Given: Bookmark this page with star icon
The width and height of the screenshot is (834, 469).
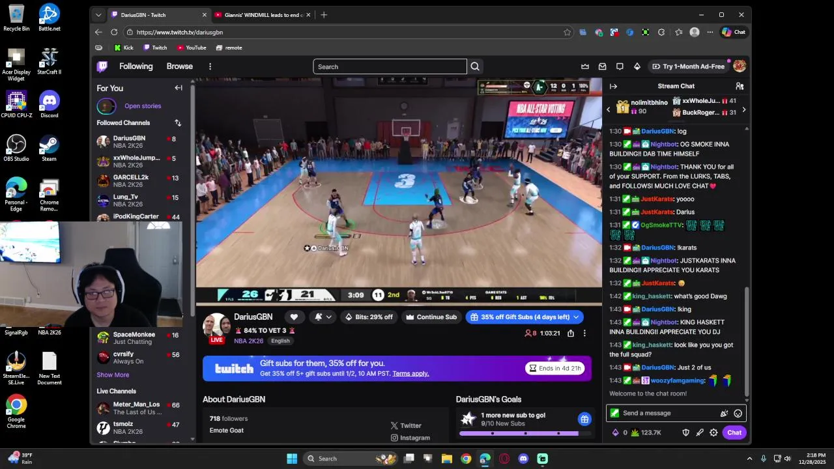Looking at the screenshot, I should click(568, 32).
